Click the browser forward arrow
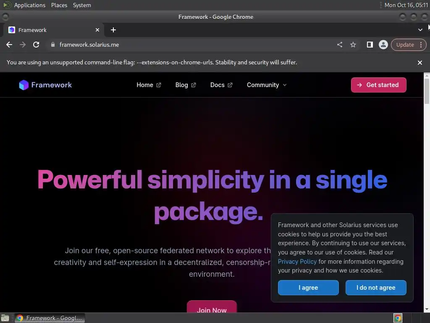 pyautogui.click(x=23, y=45)
